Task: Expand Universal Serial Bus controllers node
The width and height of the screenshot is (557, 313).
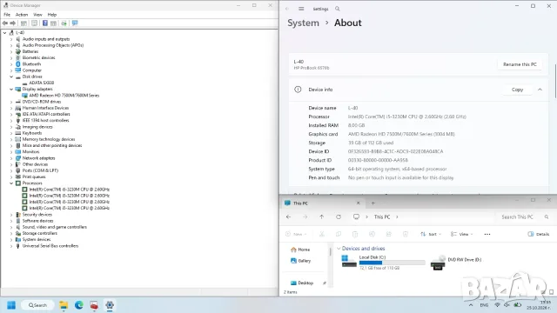Action: [11, 245]
